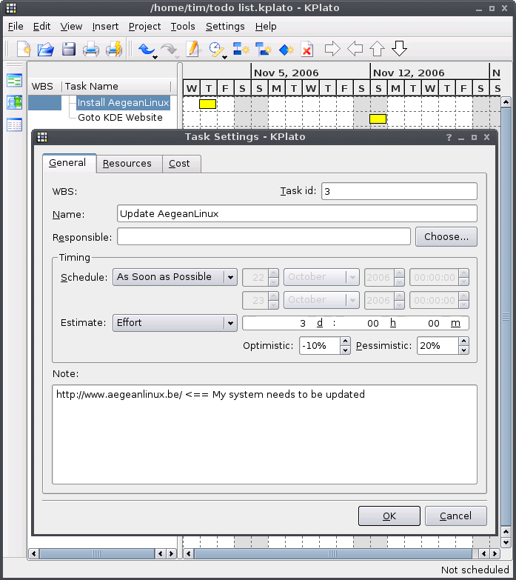Select the Goto KDE Website task row
The width and height of the screenshot is (516, 580).
point(120,118)
